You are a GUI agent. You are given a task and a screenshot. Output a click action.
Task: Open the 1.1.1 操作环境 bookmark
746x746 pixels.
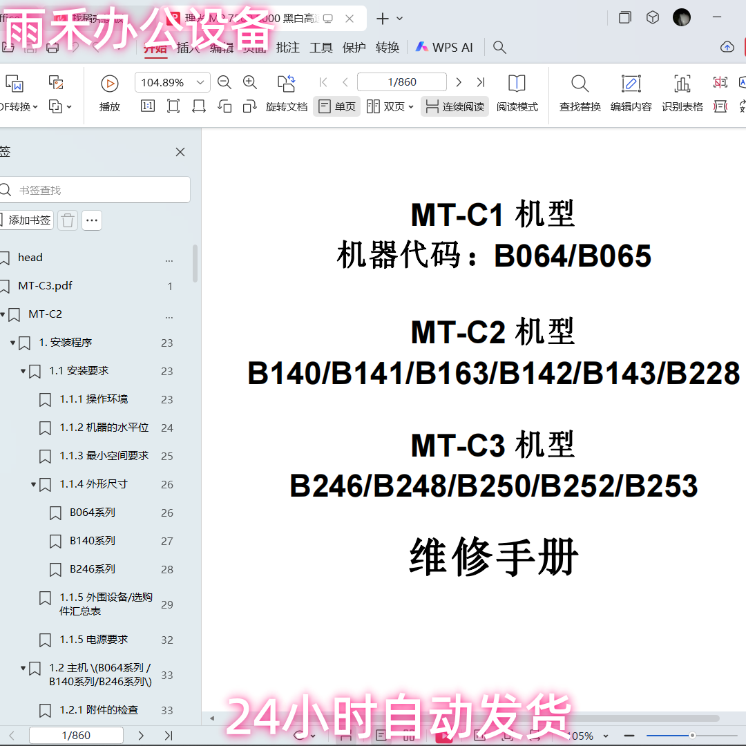pyautogui.click(x=94, y=399)
